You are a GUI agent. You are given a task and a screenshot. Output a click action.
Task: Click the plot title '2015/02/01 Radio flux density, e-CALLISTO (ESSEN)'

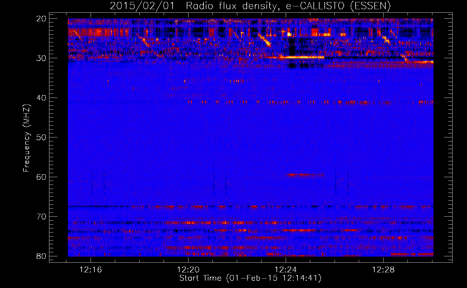pyautogui.click(x=250, y=6)
